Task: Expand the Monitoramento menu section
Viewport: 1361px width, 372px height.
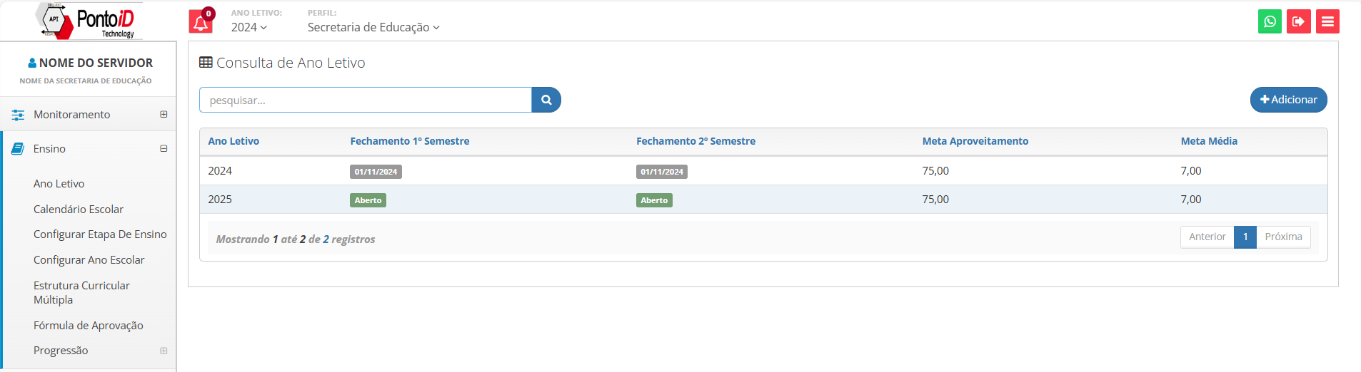Action: (x=164, y=115)
